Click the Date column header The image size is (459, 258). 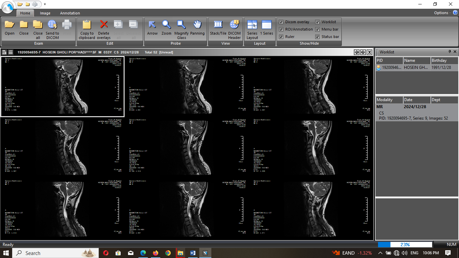click(417, 100)
